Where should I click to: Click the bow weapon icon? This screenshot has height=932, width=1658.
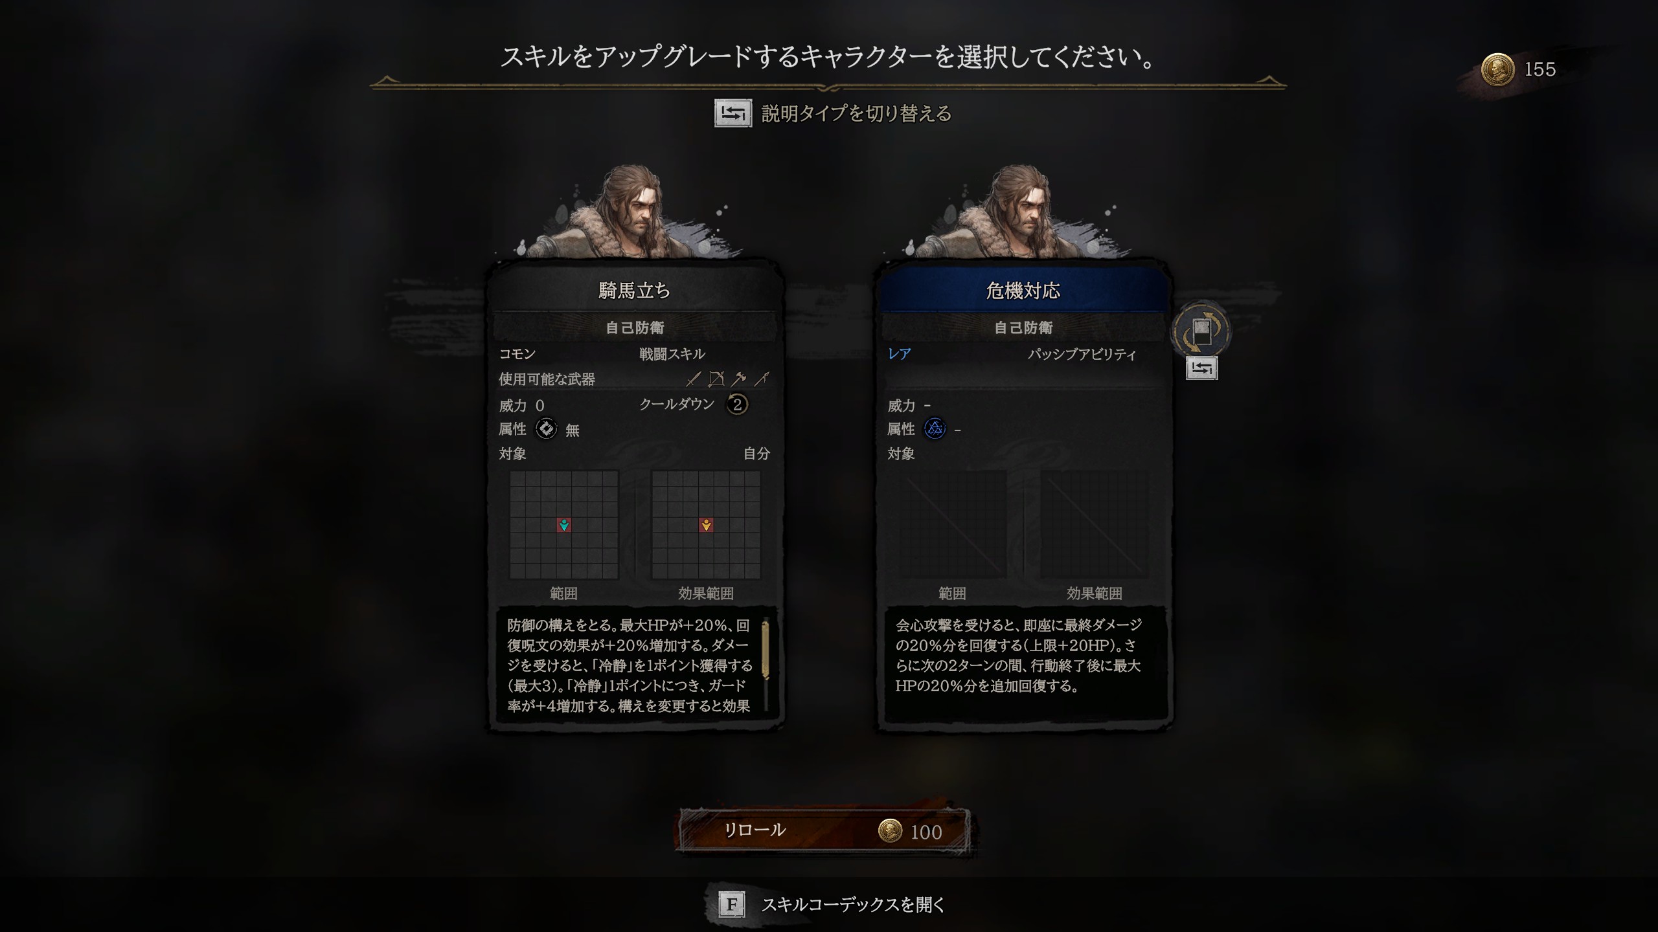pos(716,379)
